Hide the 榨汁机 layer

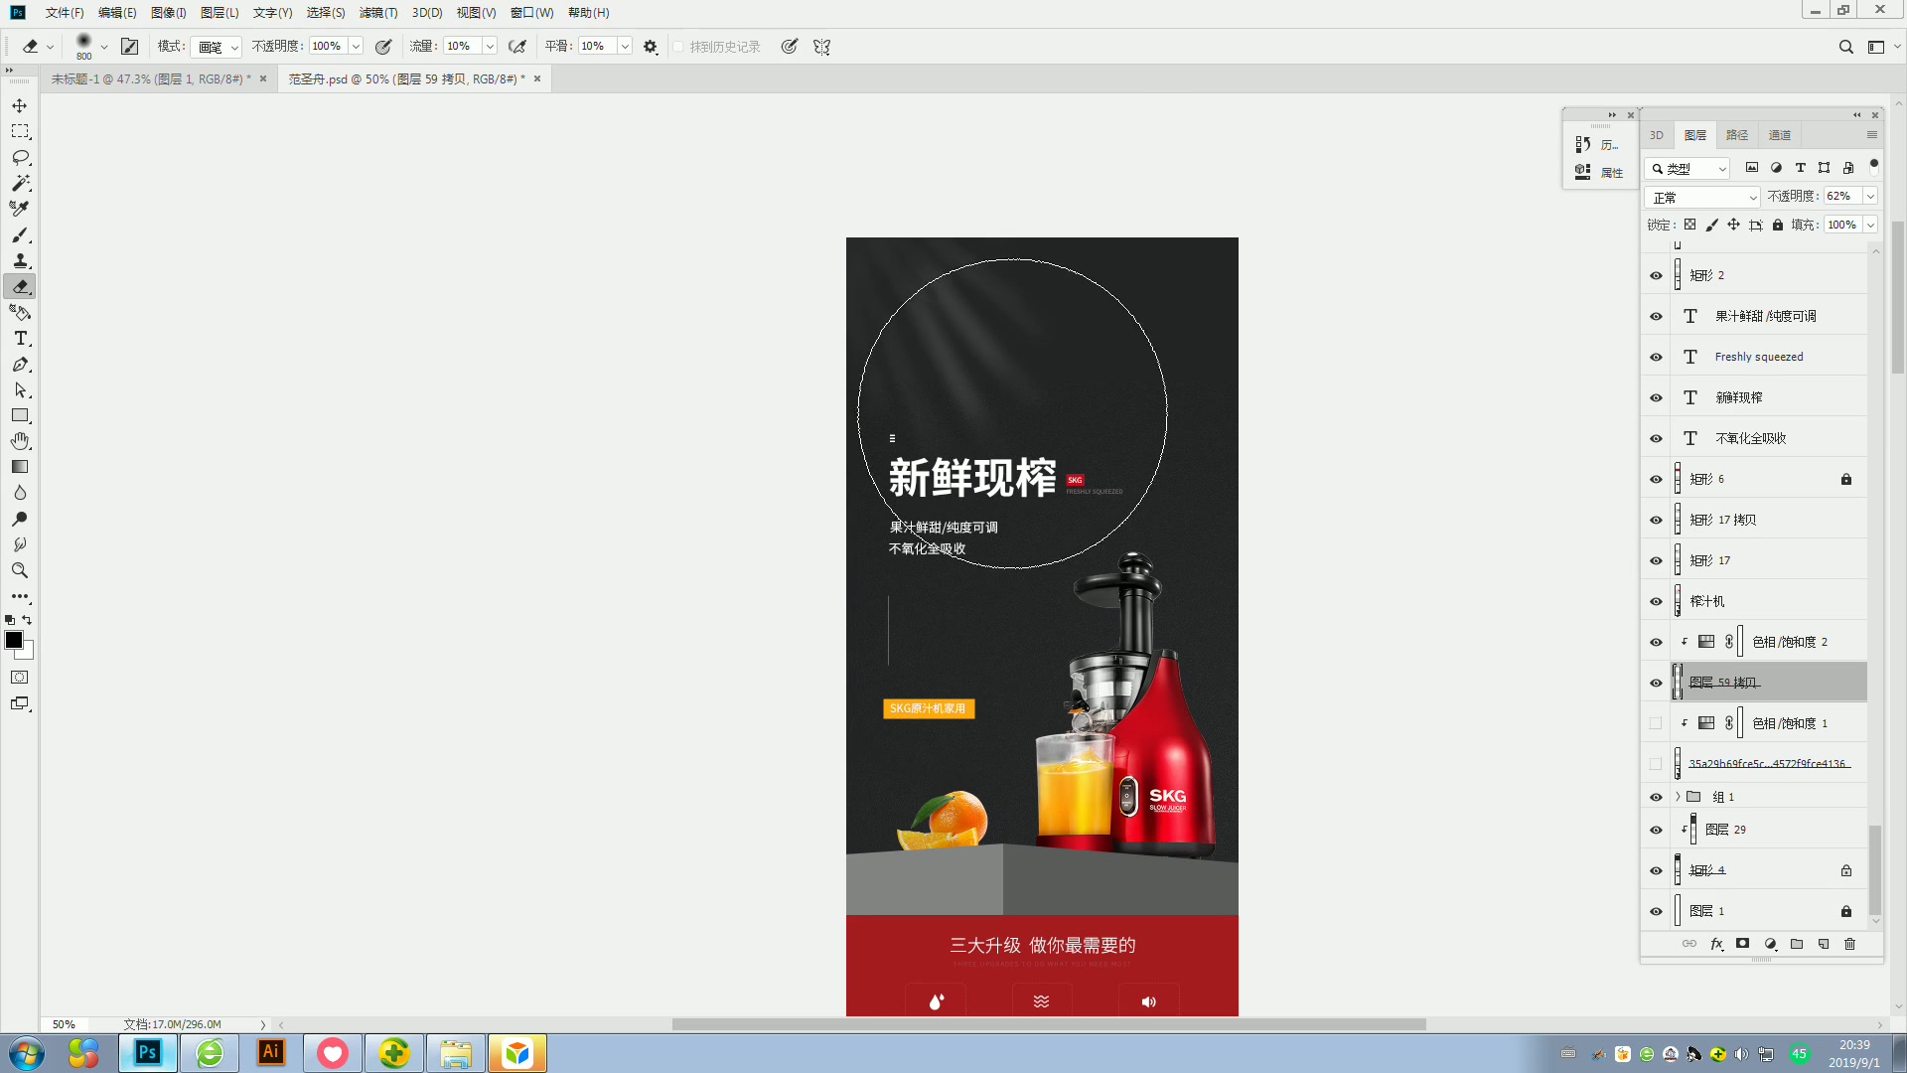(x=1656, y=601)
